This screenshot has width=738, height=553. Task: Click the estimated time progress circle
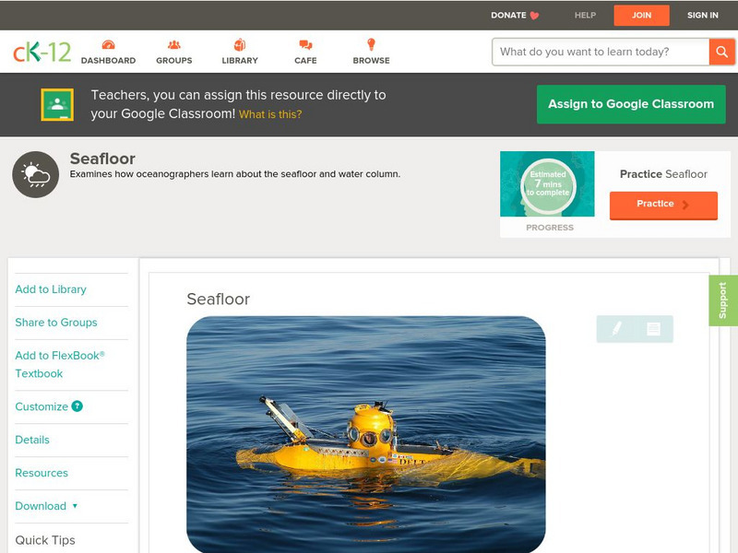point(548,183)
